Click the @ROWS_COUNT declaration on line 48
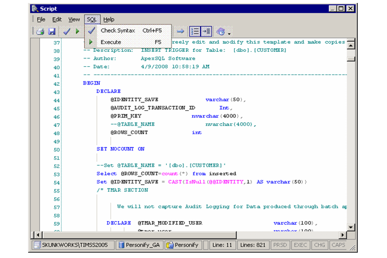Screen dimensions: 387x258 point(129,132)
